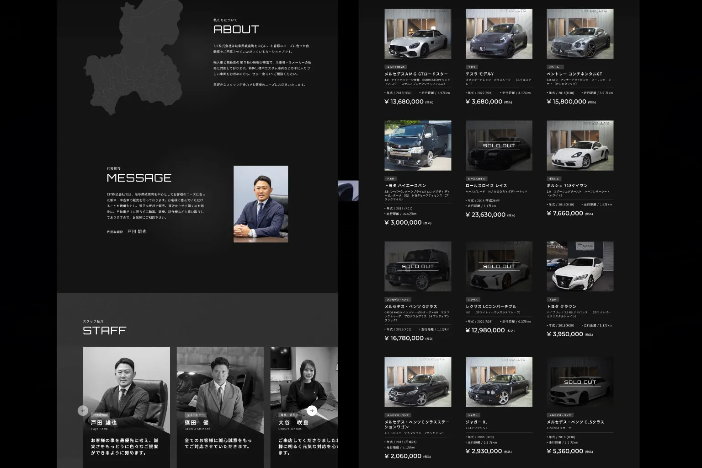The width and height of the screenshot is (702, 468).
Task: Click the ポルシェ brand tag
Action: click(x=554, y=178)
